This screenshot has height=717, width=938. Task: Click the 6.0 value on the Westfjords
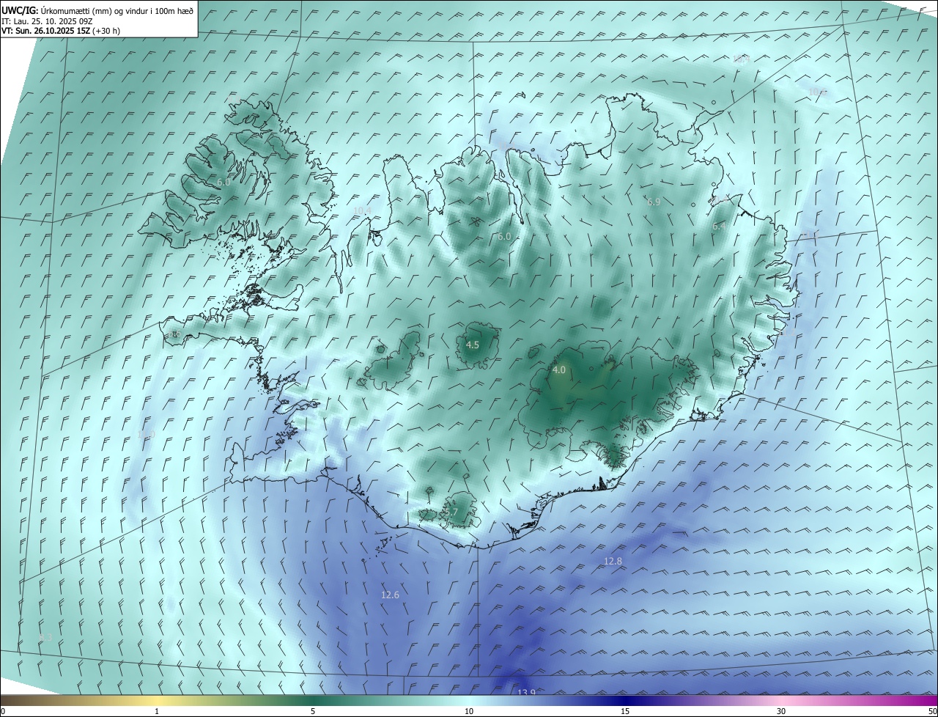[224, 182]
